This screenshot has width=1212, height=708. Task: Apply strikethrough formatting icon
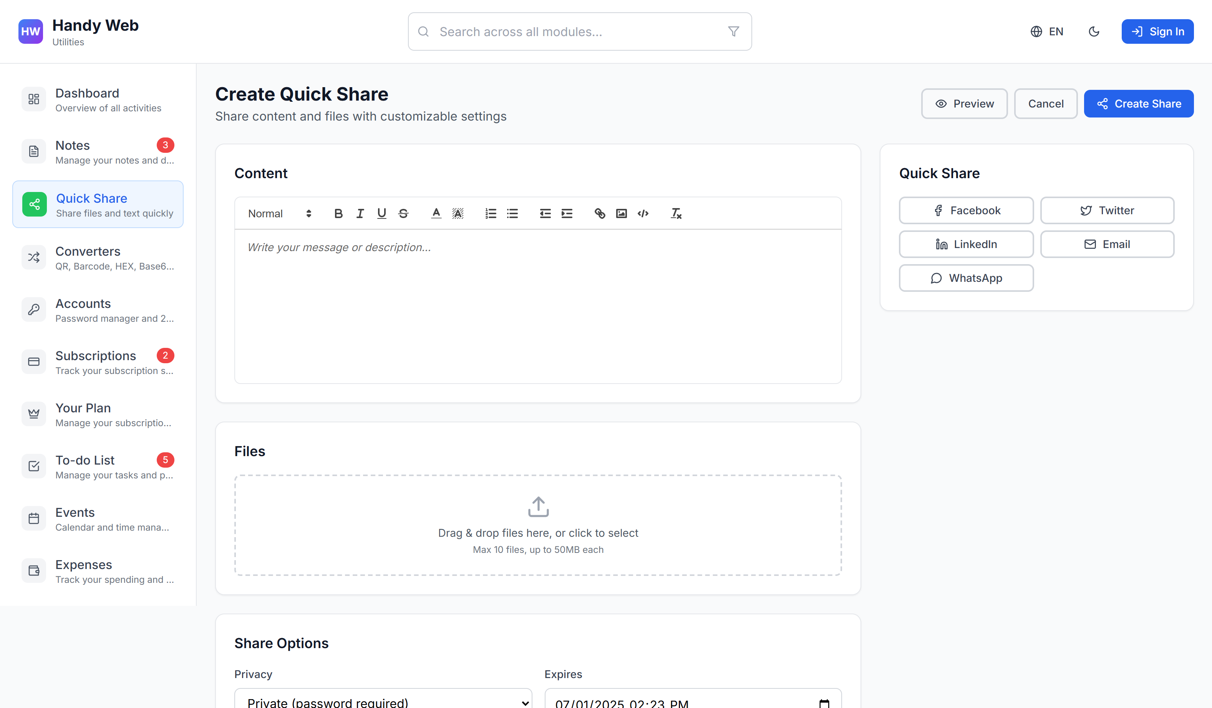(403, 213)
